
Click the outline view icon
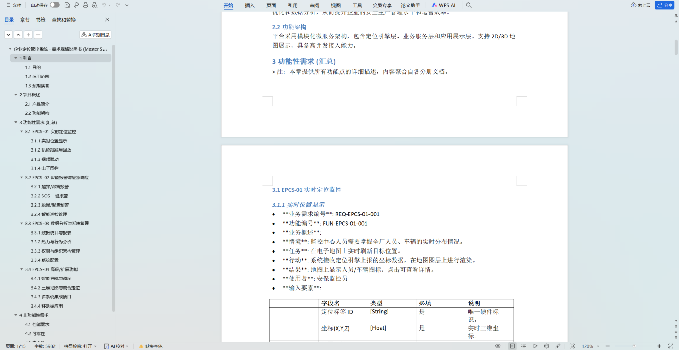click(x=523, y=346)
